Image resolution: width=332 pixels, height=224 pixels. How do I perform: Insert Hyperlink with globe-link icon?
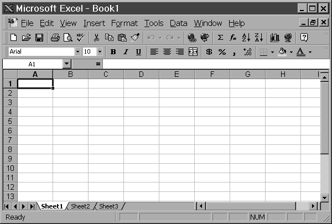pyautogui.click(x=192, y=38)
